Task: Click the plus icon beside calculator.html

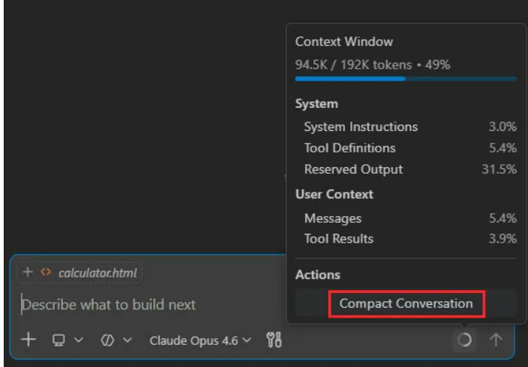Action: [28, 272]
